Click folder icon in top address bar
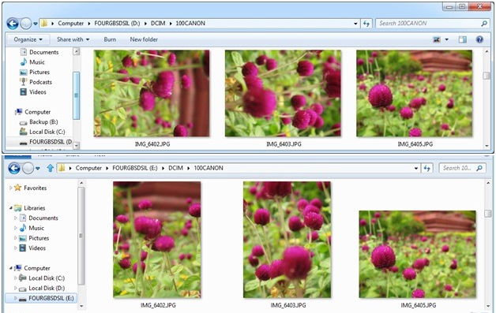 point(44,23)
